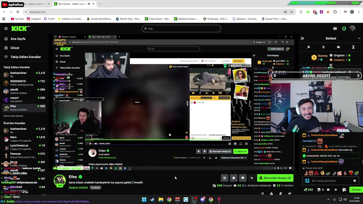The width and height of the screenshot is (363, 204).
Task: Open YouTube bookmark
Action: (x=17, y=19)
